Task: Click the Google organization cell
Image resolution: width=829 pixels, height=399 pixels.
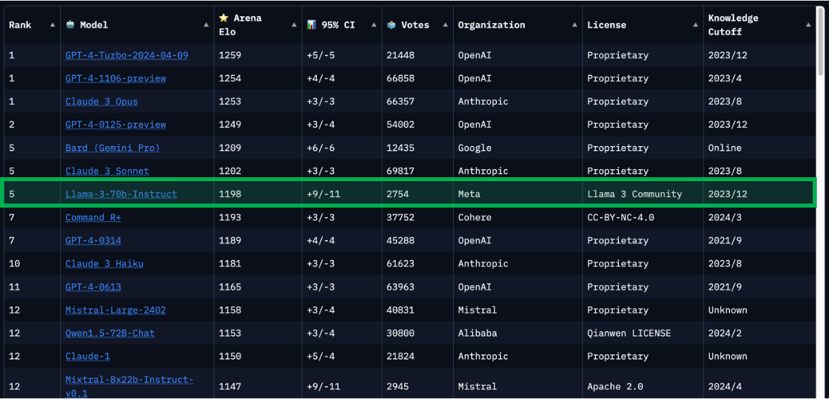Action: (x=475, y=147)
